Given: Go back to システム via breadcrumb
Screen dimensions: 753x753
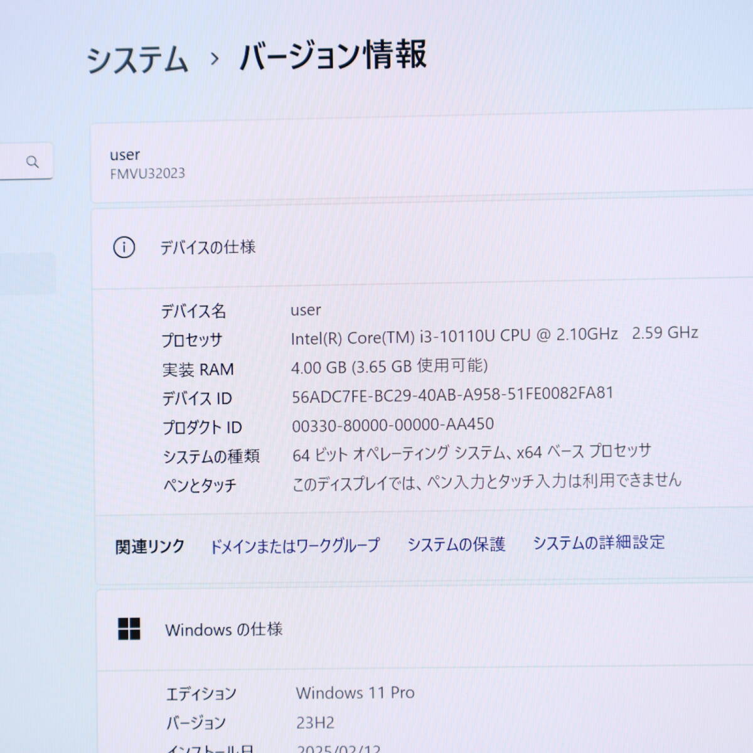Looking at the screenshot, I should click(137, 60).
